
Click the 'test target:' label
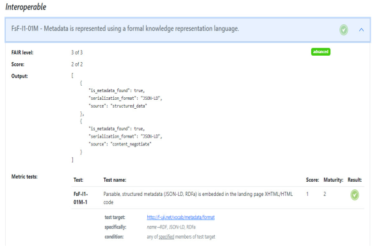[x=115, y=217]
